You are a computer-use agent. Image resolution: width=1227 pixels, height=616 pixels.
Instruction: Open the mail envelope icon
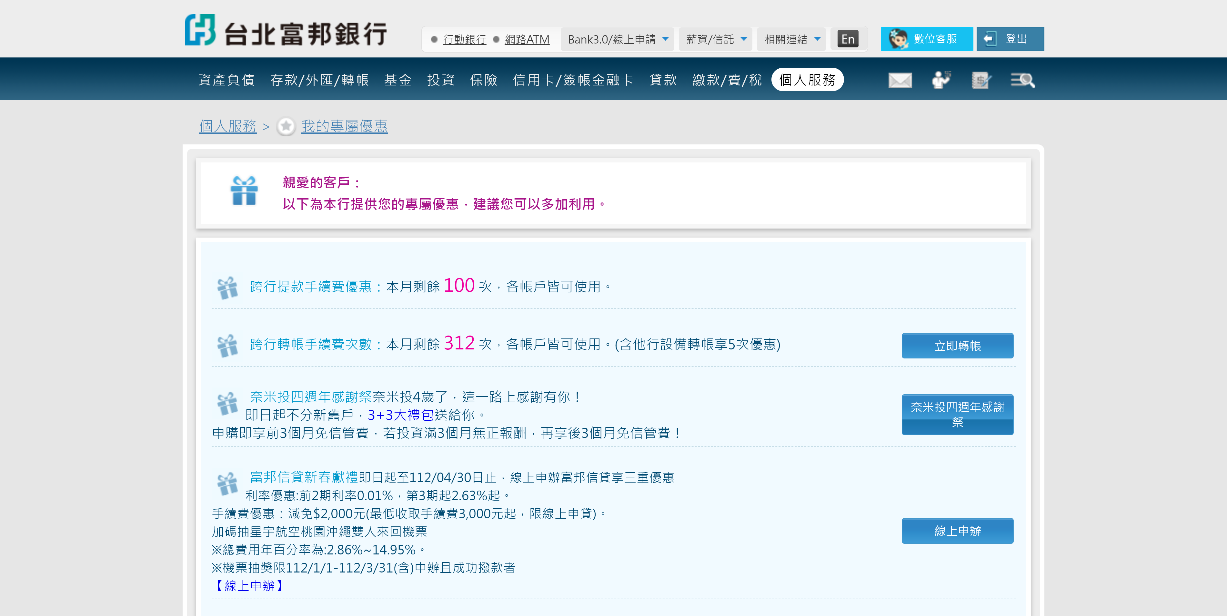[x=900, y=80]
